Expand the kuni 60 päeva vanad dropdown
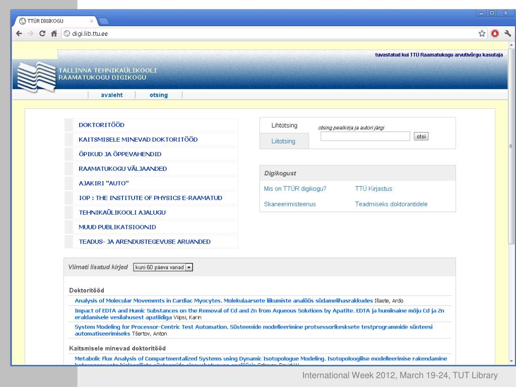This screenshot has height=387, width=516. click(x=163, y=267)
